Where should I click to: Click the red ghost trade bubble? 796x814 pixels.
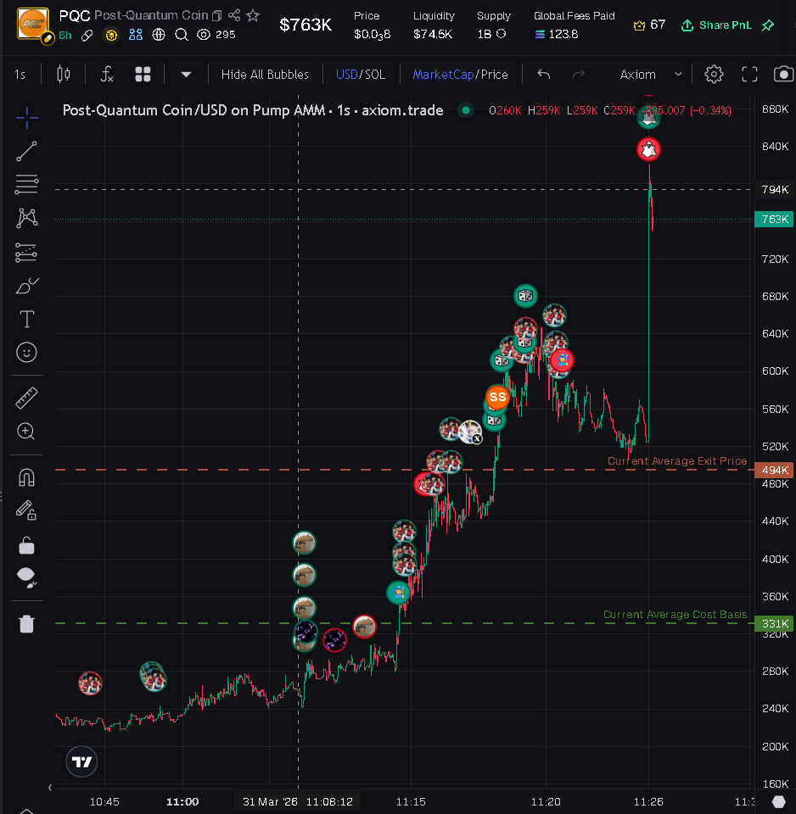tap(648, 149)
